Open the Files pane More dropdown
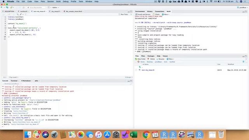249x140 pixels. pos(170,59)
